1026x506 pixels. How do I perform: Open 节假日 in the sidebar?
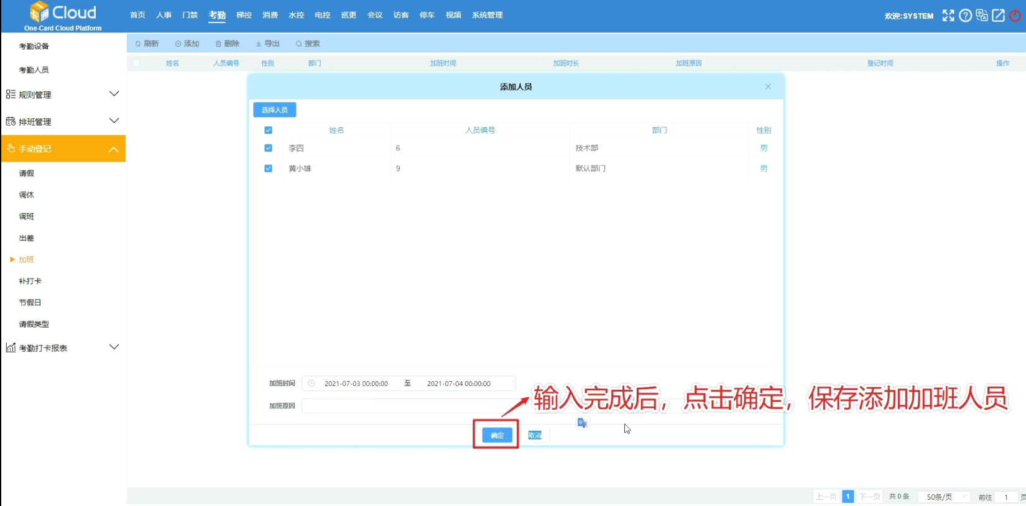tap(30, 303)
